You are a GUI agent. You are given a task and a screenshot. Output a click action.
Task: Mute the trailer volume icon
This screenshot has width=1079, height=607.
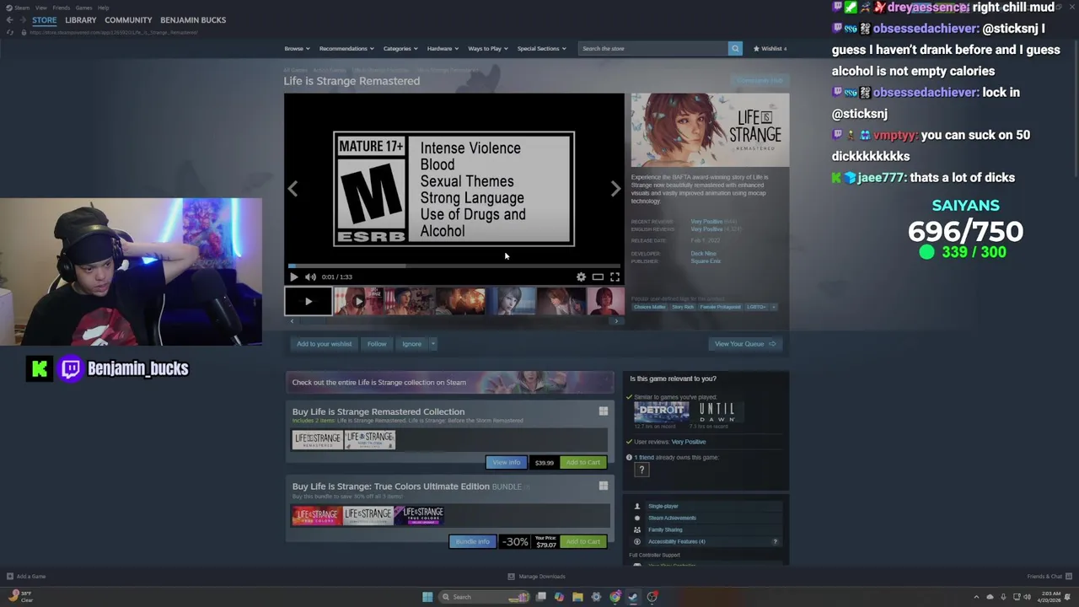click(x=310, y=277)
